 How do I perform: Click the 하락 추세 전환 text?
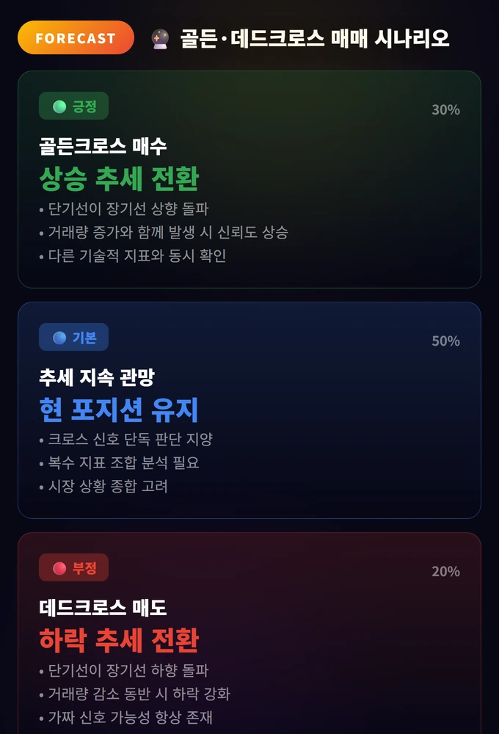119,639
